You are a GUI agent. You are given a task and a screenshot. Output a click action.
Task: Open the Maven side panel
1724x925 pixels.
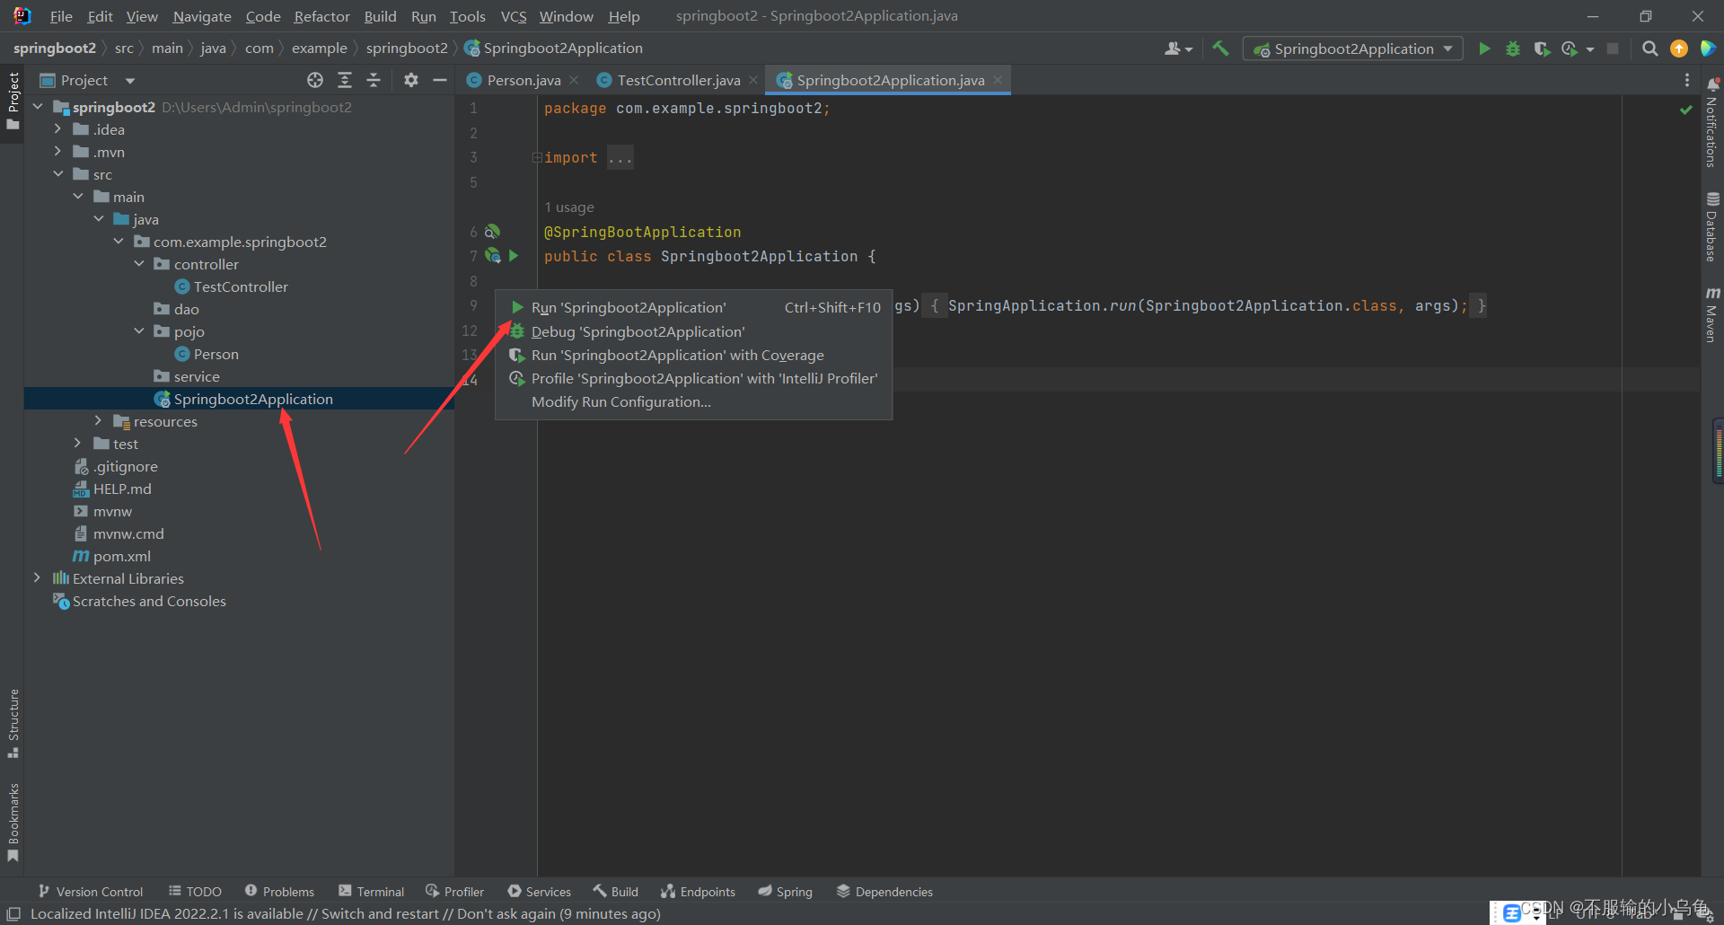[1712, 314]
